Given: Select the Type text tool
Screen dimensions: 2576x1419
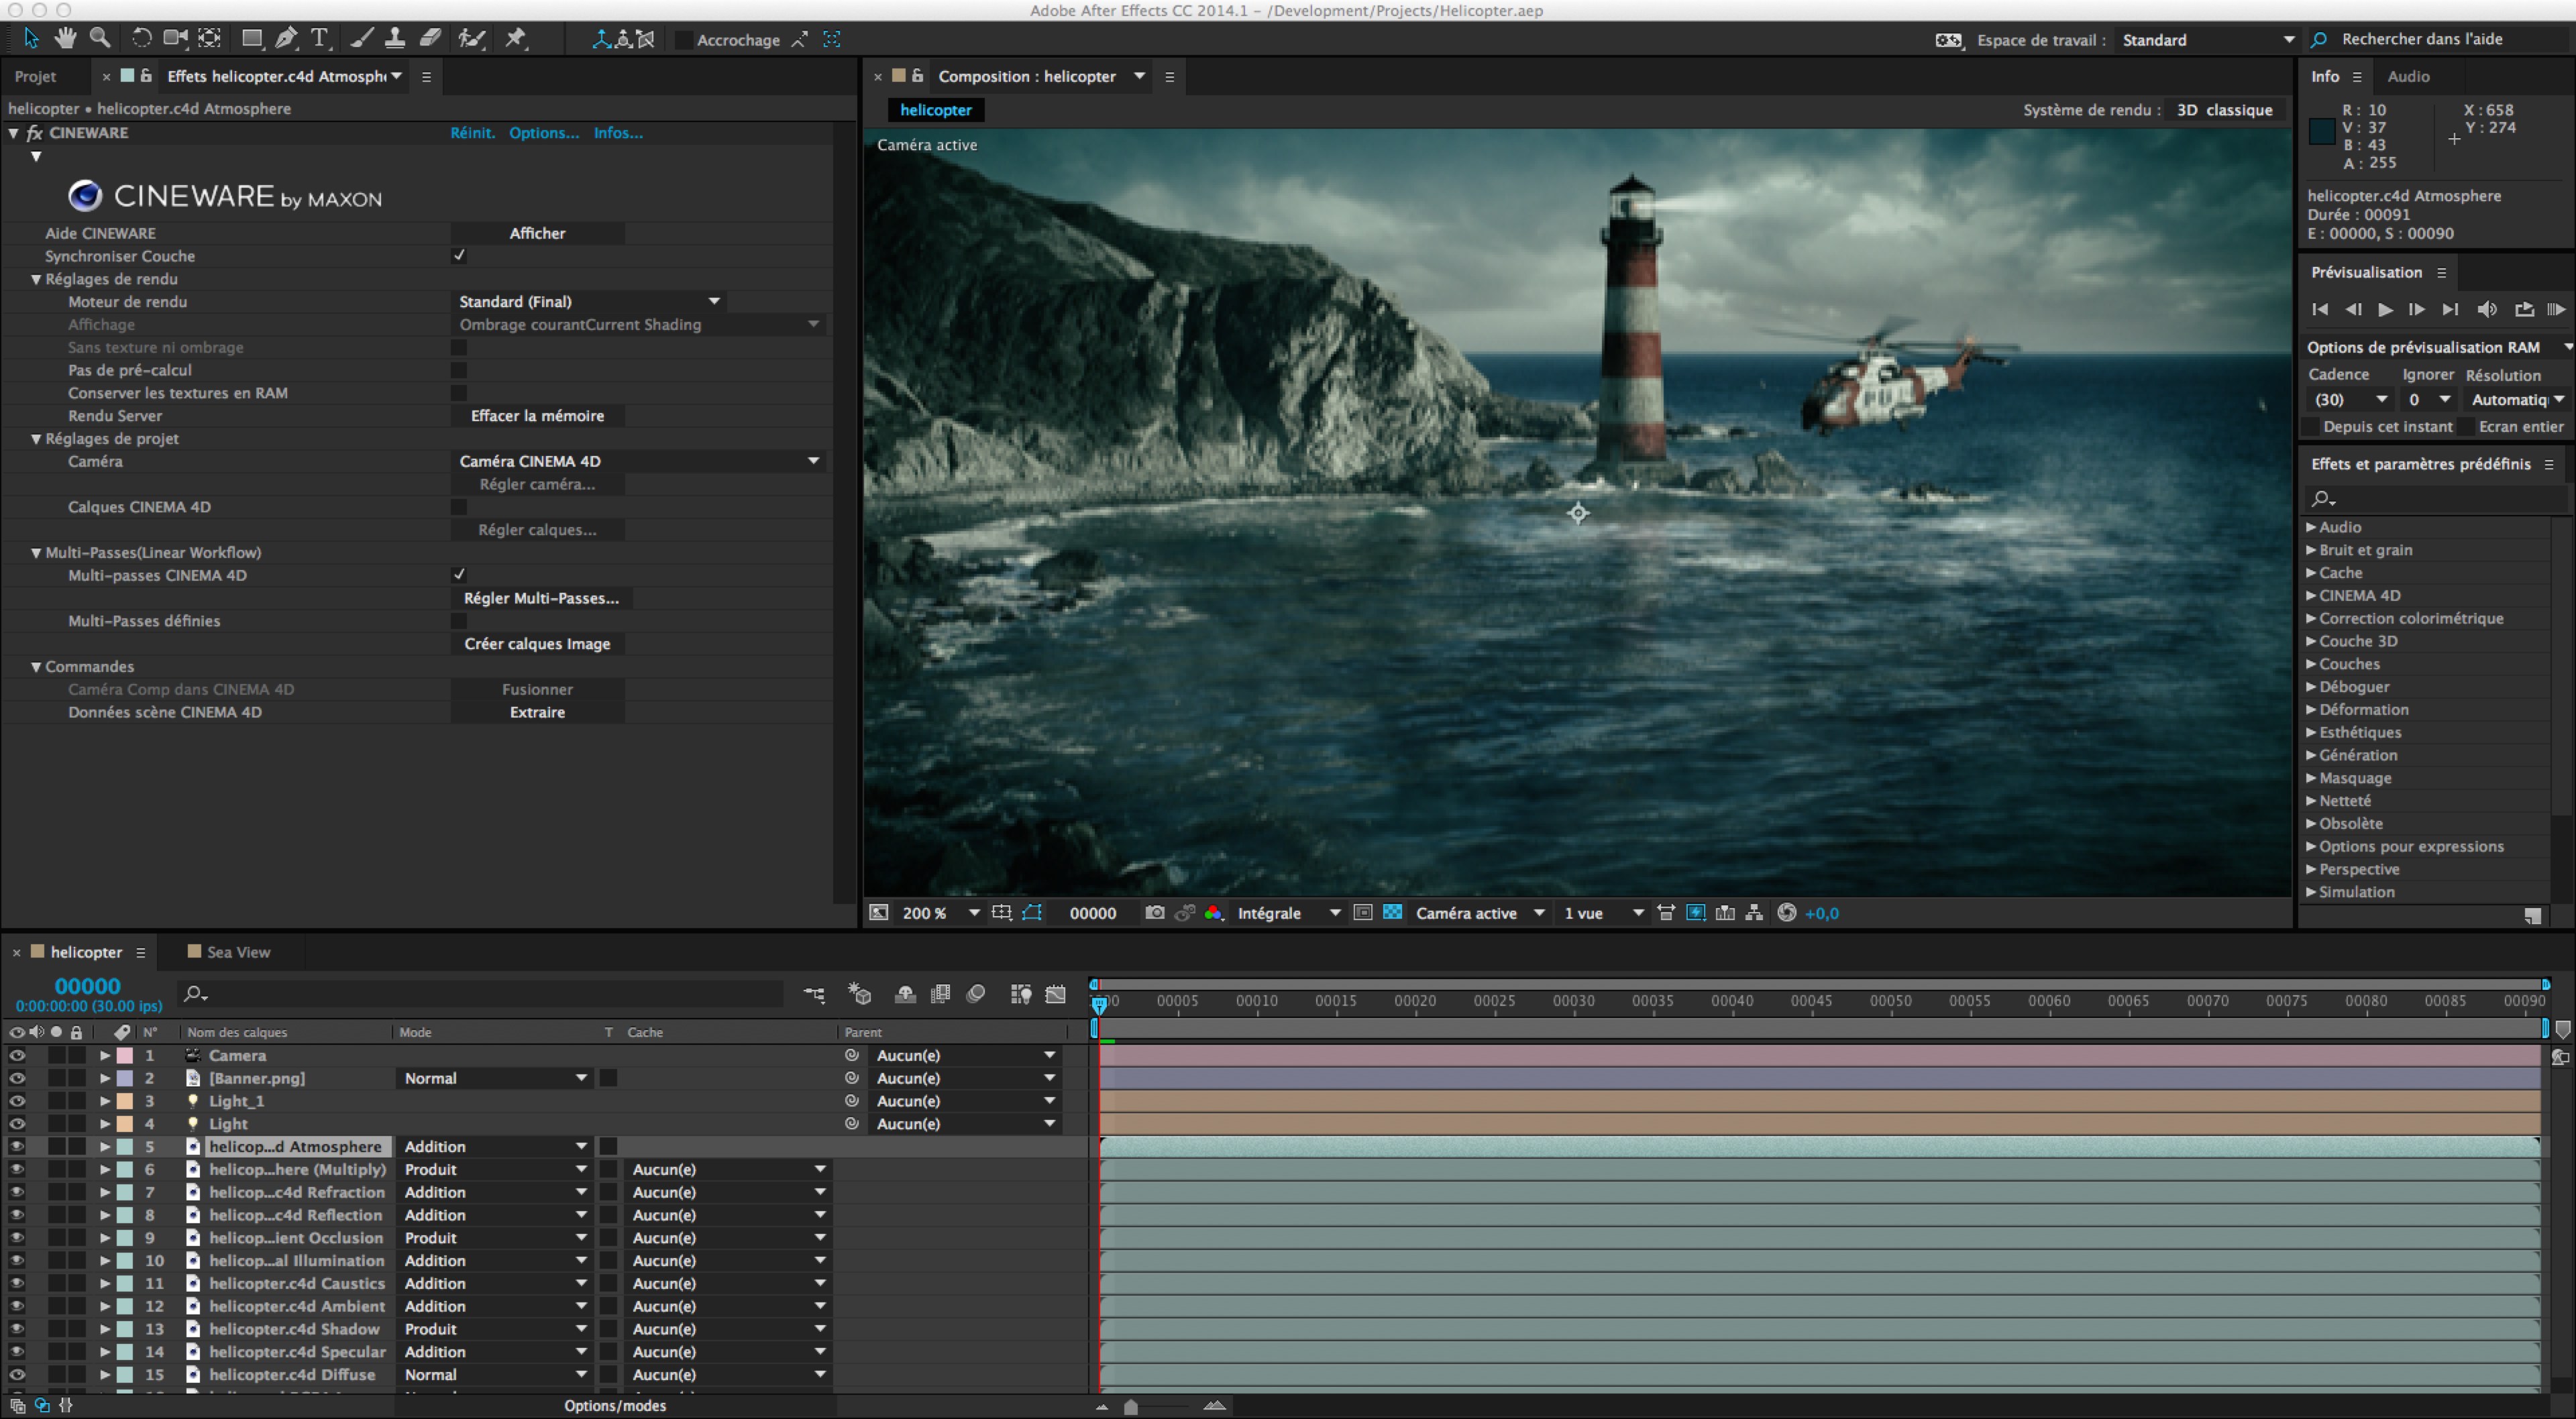Looking at the screenshot, I should [320, 38].
